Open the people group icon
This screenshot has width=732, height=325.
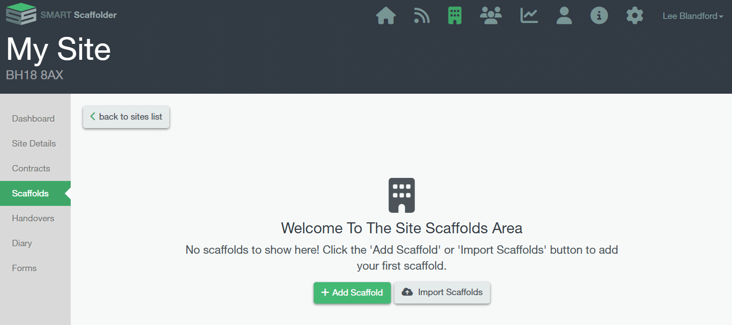tap(491, 16)
